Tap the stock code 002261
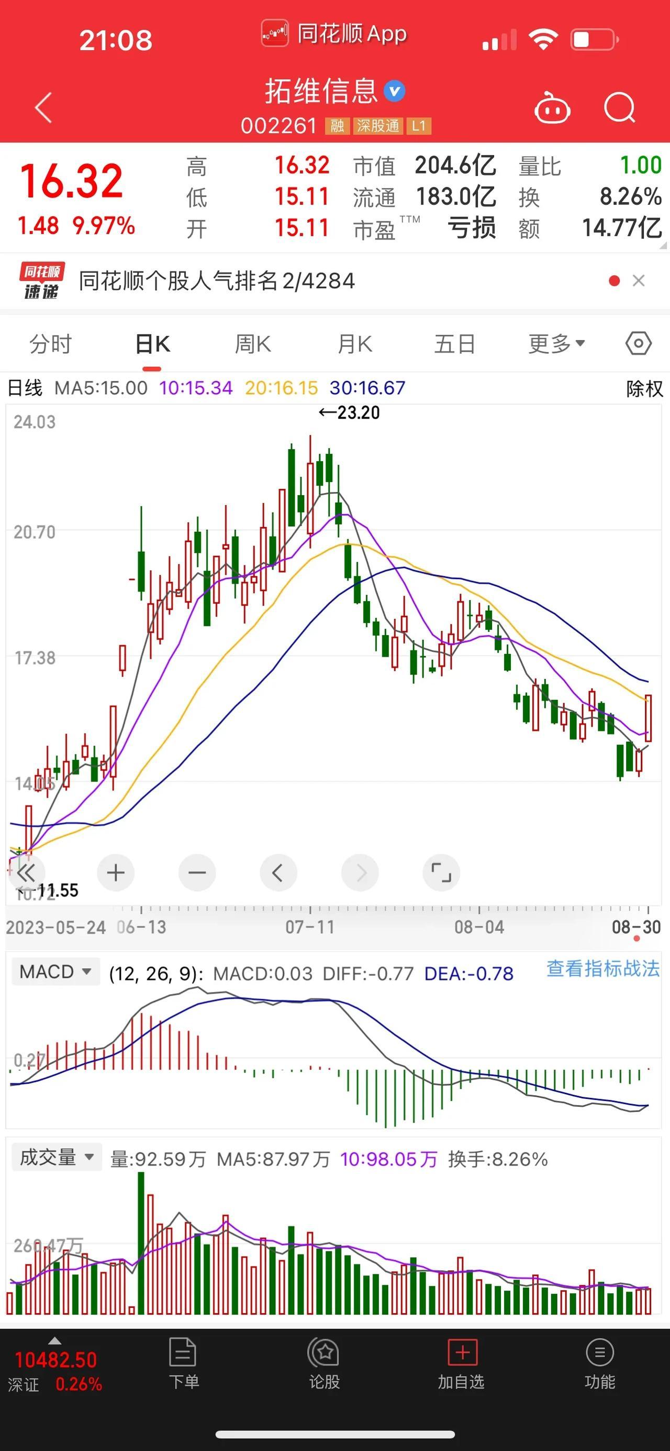The image size is (670, 1451). pos(278,126)
